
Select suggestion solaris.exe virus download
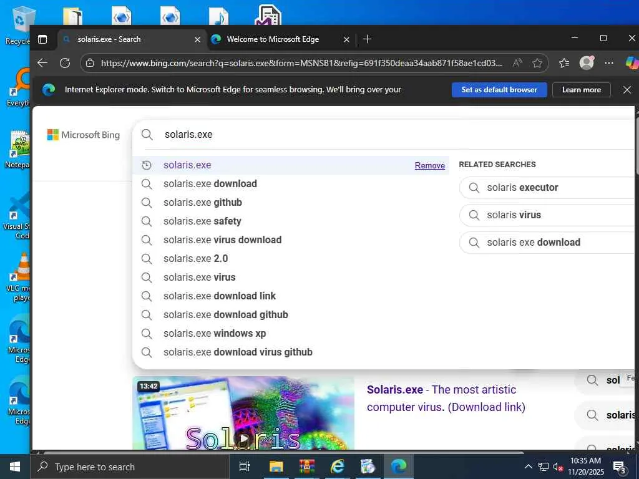291,240
